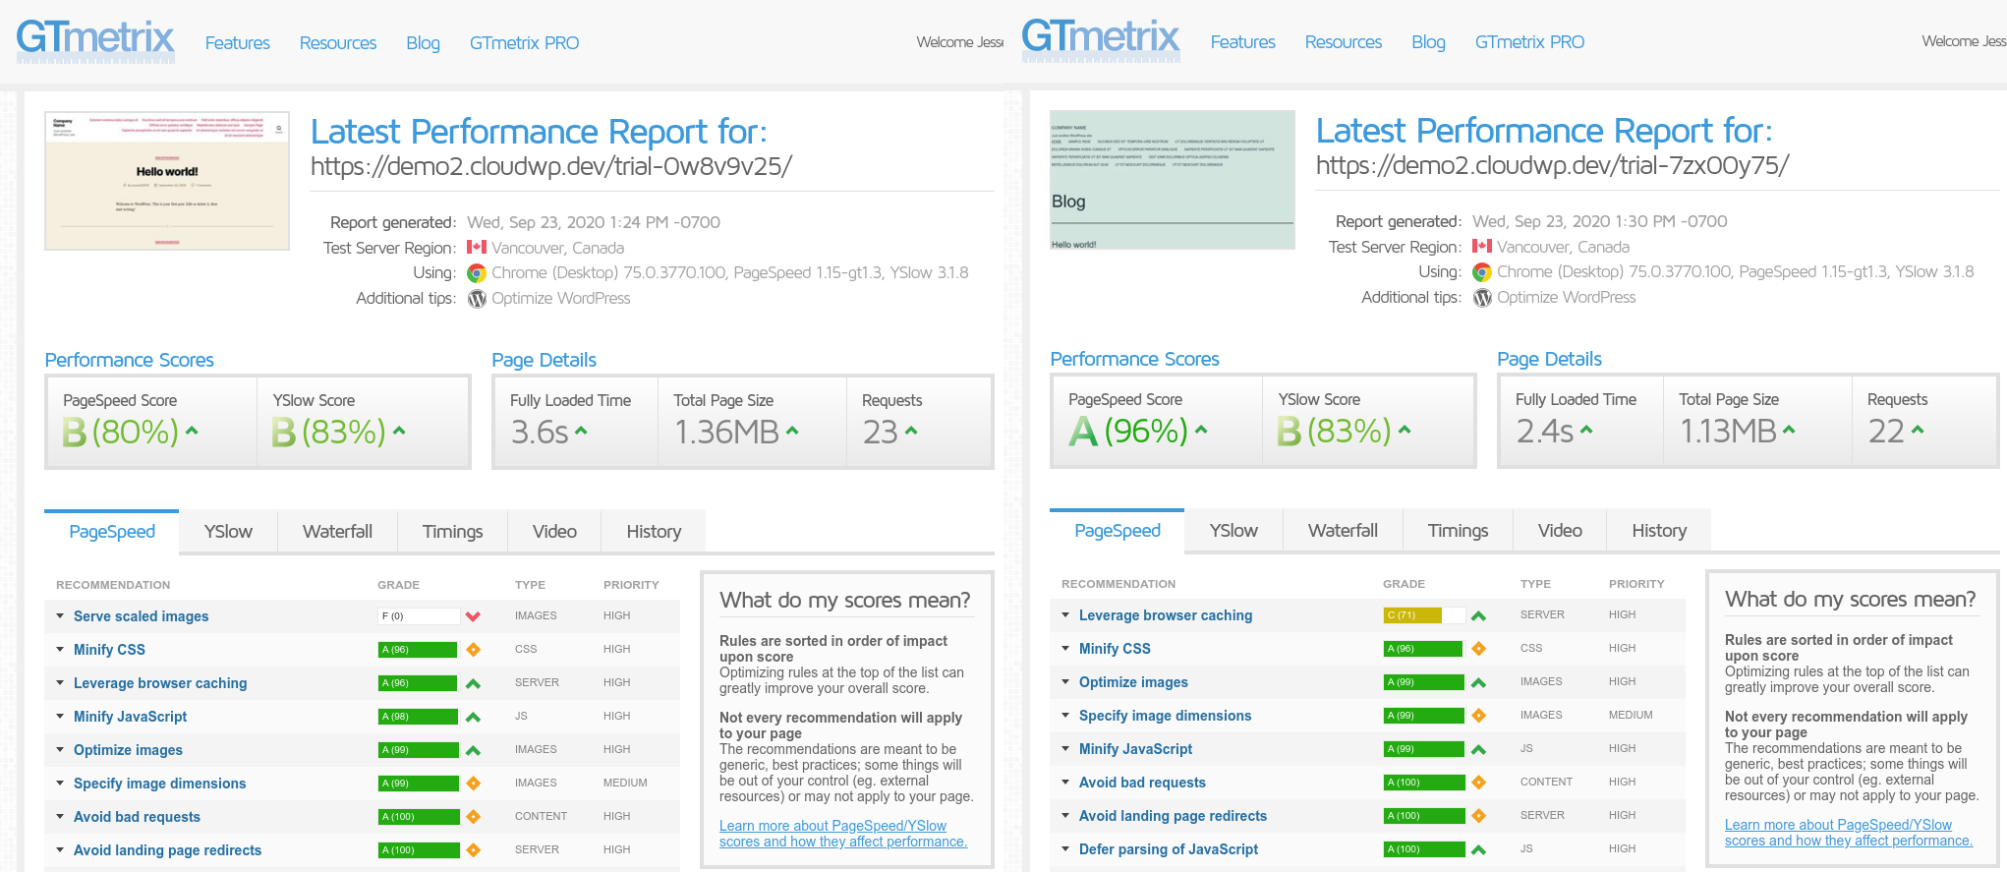Screen dimensions: 2007x872
Task: Click GTmetrix logo in right report
Action: tap(1101, 39)
